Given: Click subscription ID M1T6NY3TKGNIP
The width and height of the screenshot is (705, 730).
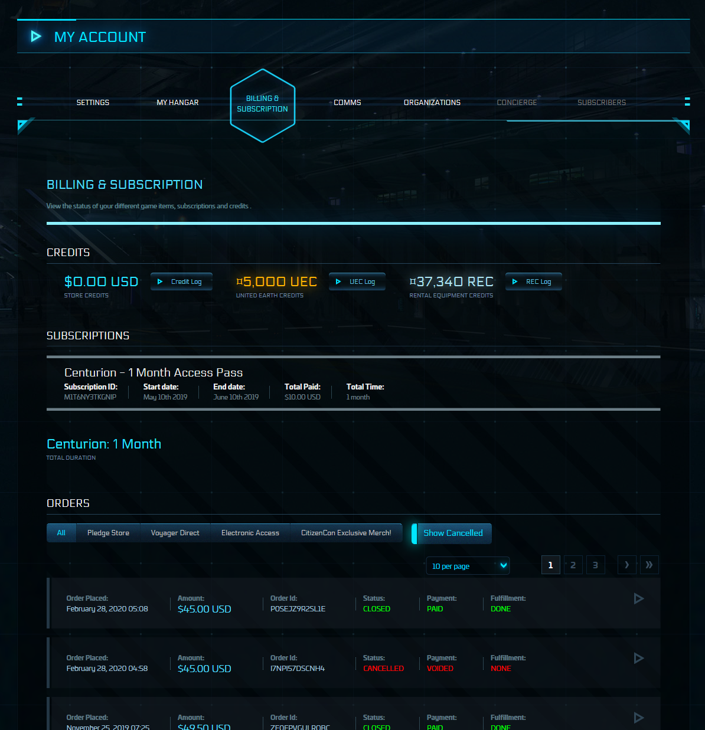Looking at the screenshot, I should pos(90,397).
